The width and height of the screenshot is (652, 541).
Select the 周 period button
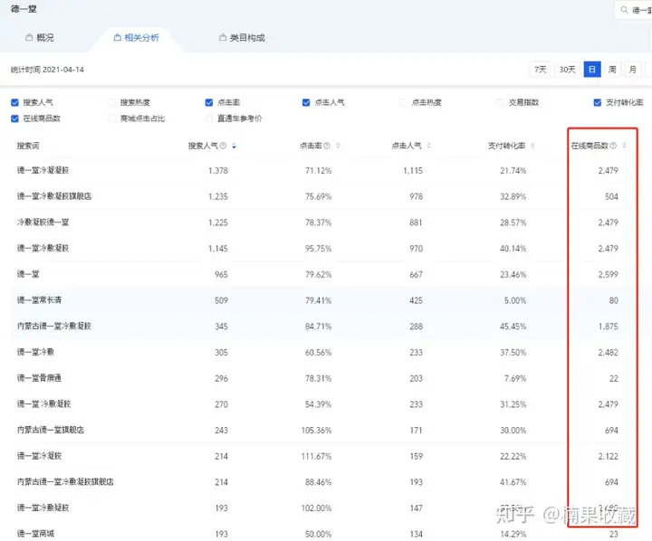tap(612, 70)
